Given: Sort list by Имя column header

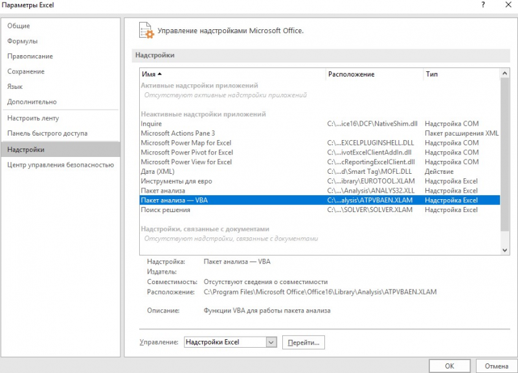Looking at the screenshot, I should pos(232,75).
